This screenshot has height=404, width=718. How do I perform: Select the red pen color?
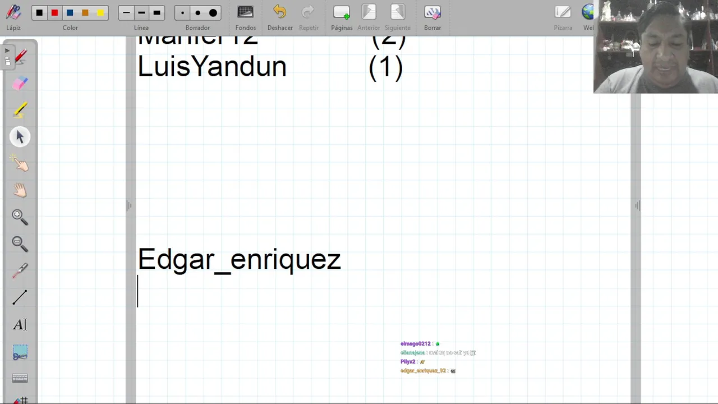[54, 13]
